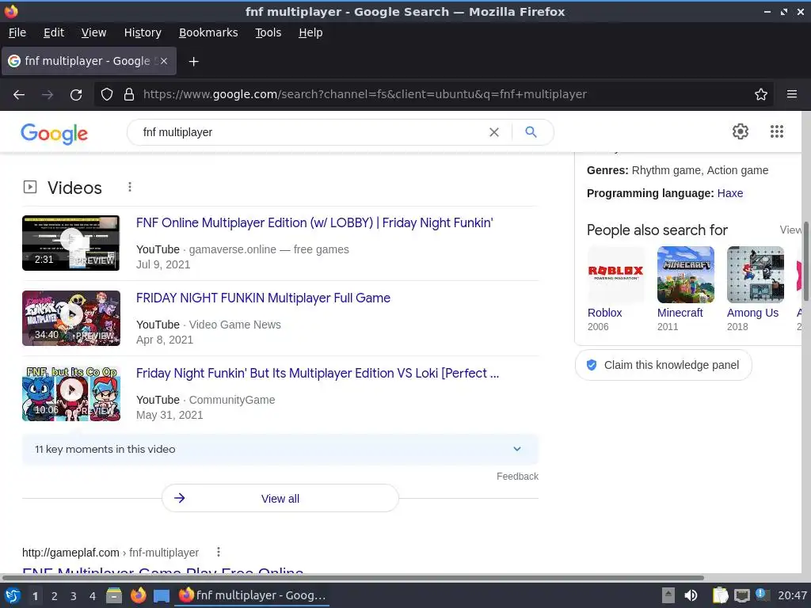The width and height of the screenshot is (811, 608).
Task: Open the Roblox thumbnail image
Action: pos(616,275)
